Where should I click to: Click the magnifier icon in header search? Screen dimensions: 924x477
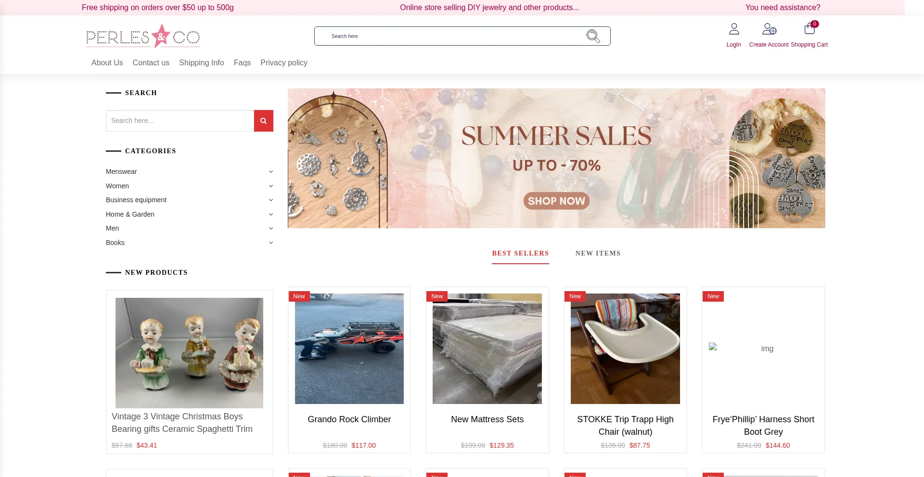tap(593, 36)
